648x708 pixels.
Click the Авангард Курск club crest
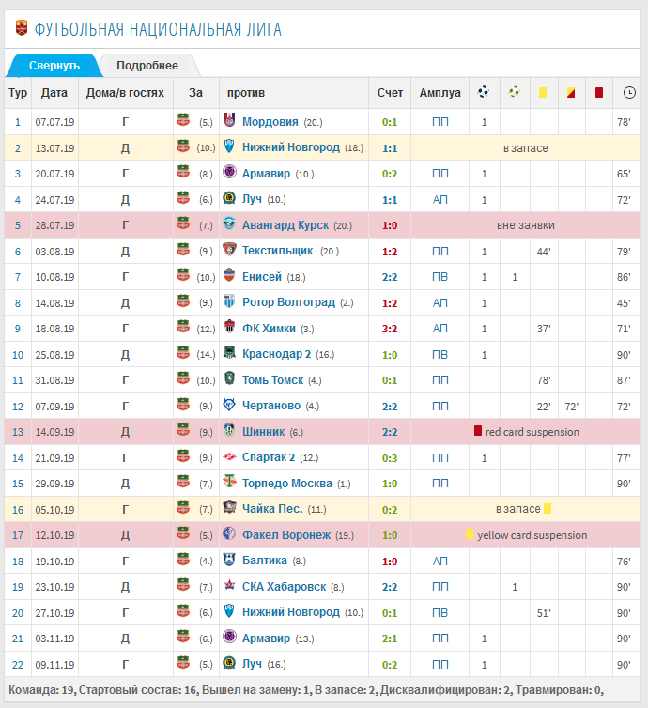tap(229, 223)
